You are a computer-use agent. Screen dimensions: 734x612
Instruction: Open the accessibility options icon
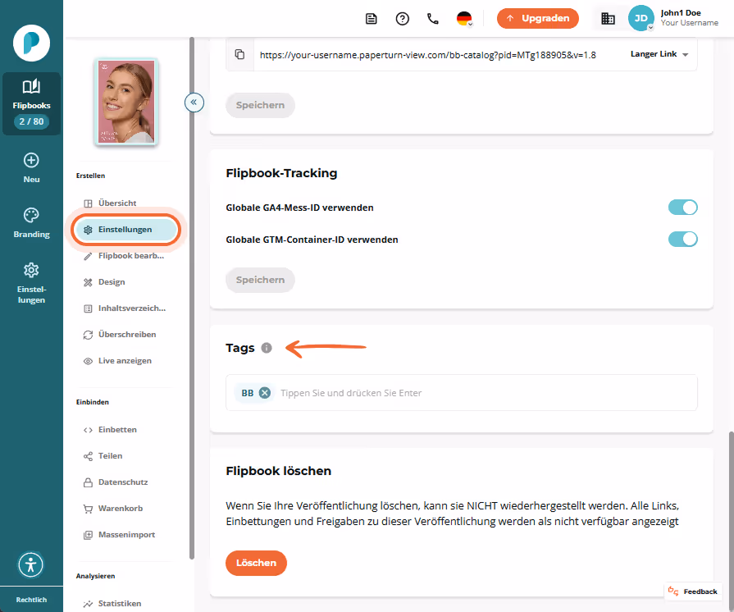31,564
